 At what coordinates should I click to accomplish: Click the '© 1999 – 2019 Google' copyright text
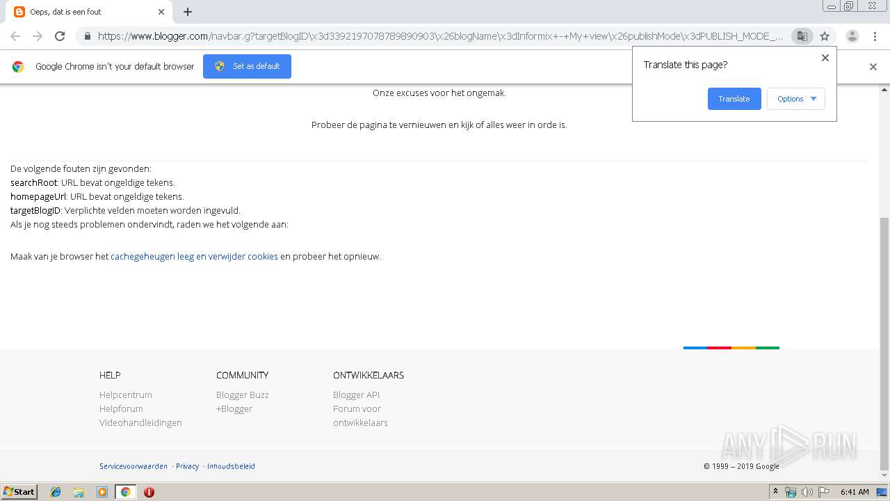[741, 466]
